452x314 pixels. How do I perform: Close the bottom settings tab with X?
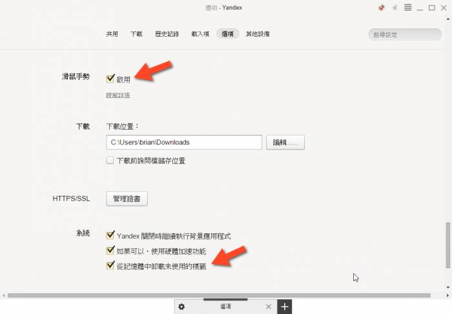269,307
